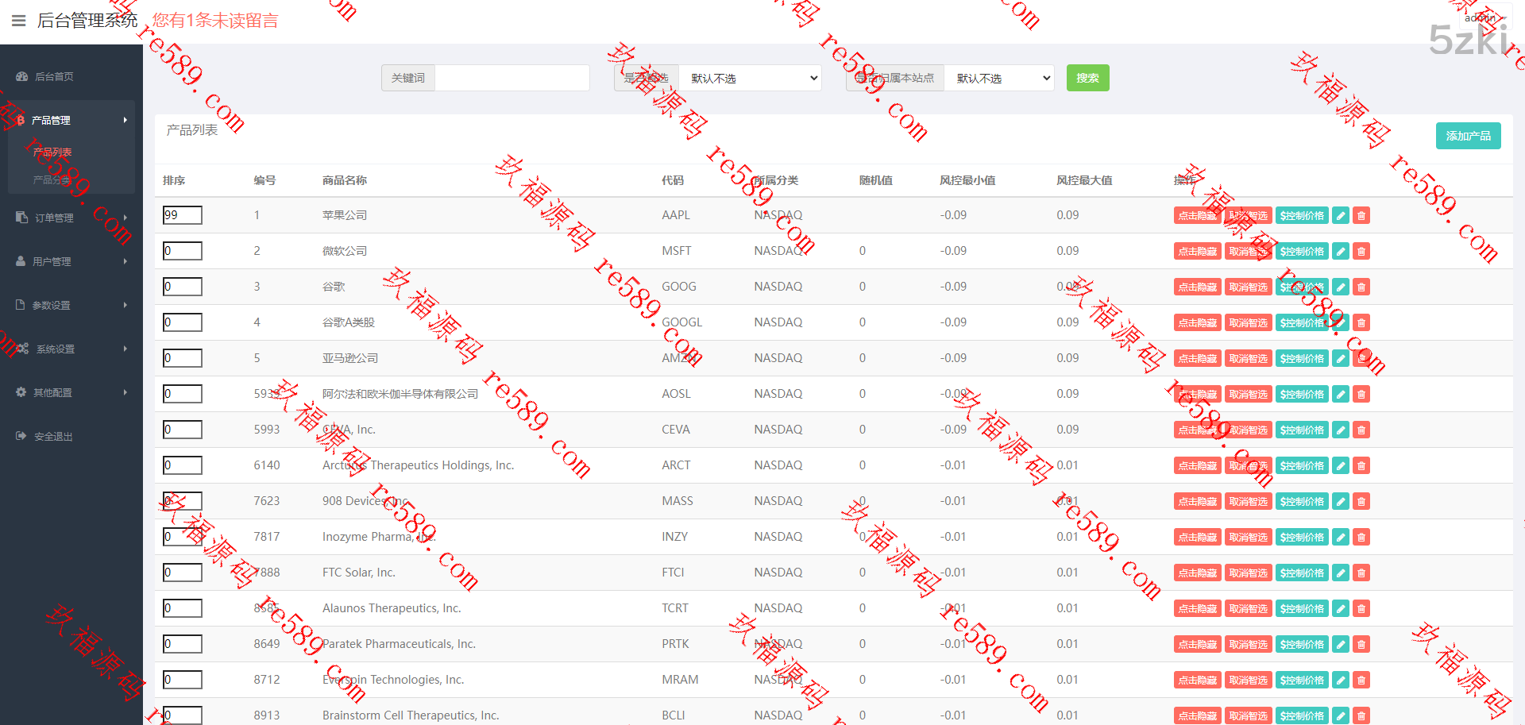Image resolution: width=1525 pixels, height=725 pixels.
Task: Select 用户管理 in the sidebar
Action: [52, 261]
